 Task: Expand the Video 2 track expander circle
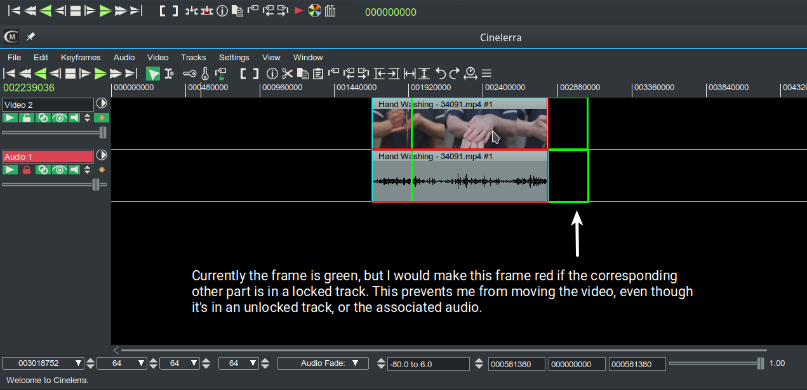coord(102,103)
